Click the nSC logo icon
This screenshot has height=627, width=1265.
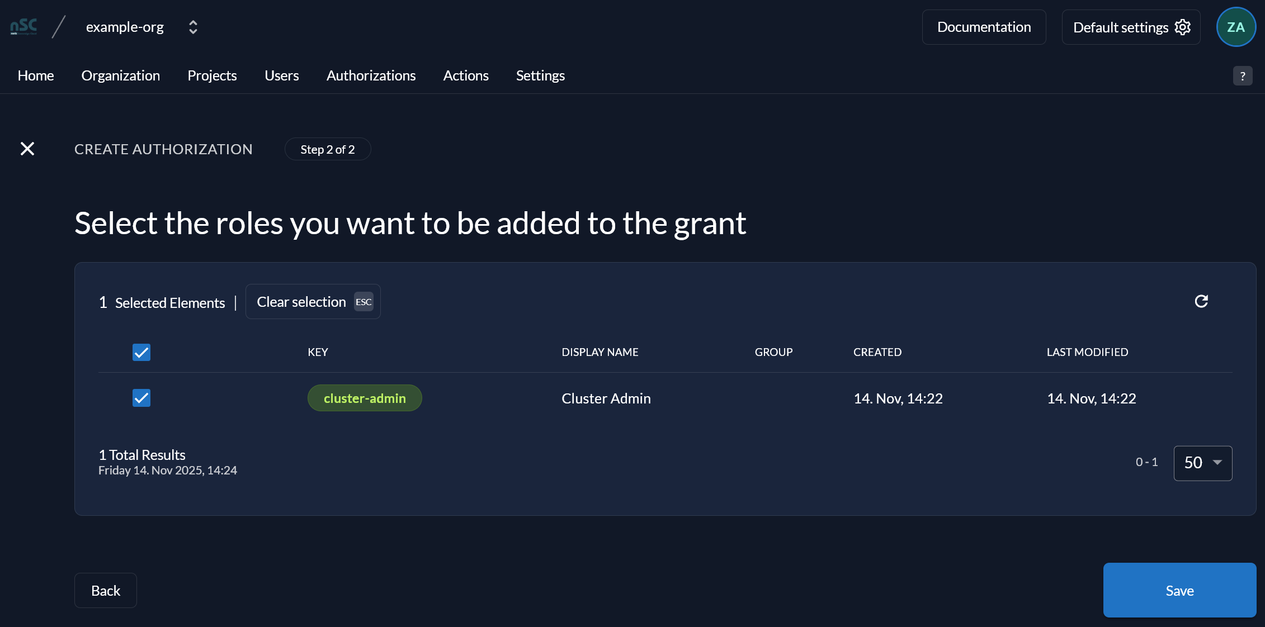click(23, 27)
